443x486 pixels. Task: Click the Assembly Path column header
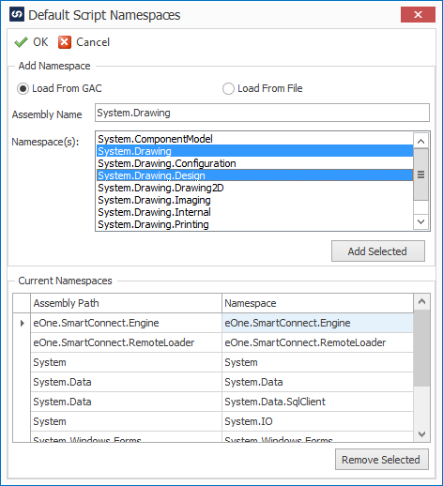(x=126, y=303)
